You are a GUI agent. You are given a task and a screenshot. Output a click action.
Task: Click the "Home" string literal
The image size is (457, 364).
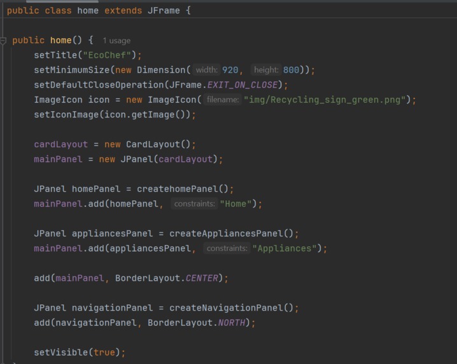pyautogui.click(x=236, y=204)
